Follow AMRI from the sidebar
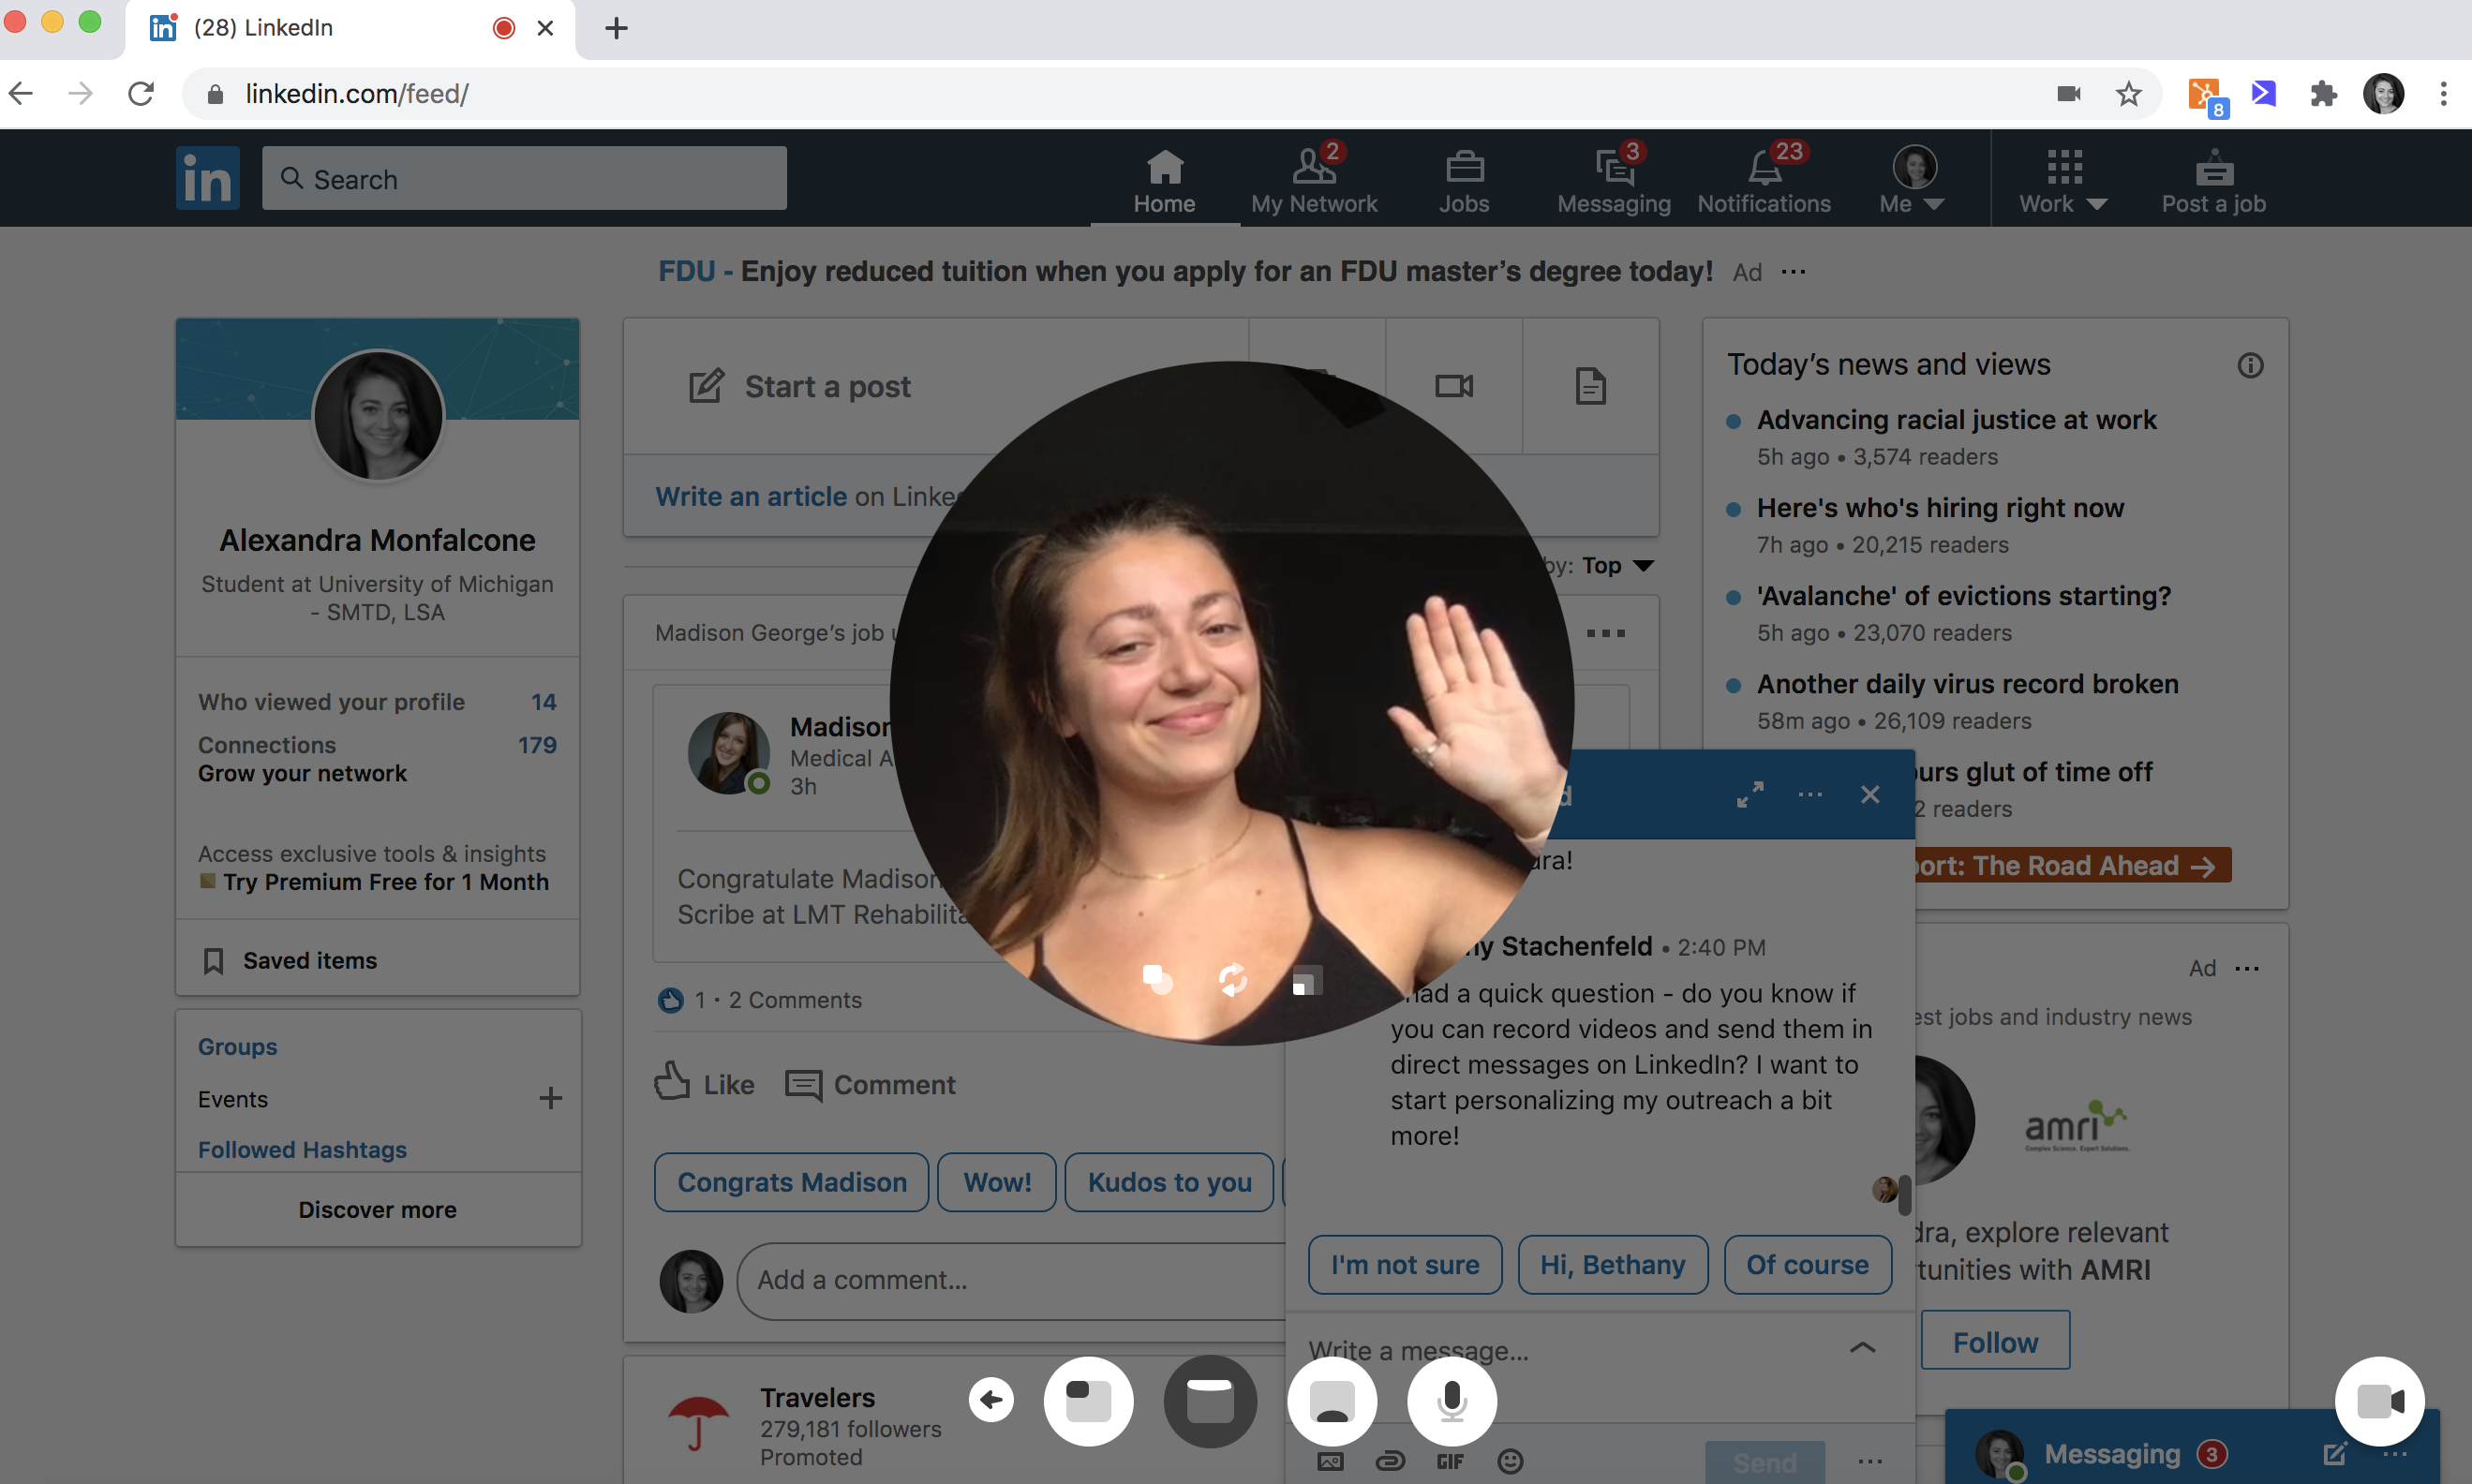2472x1484 pixels. click(1994, 1341)
